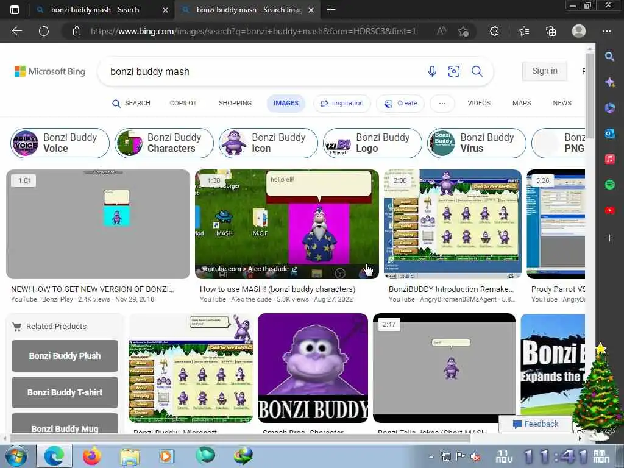The width and height of the screenshot is (624, 468).
Task: Go to the SEARCH results tab
Action: (132, 104)
